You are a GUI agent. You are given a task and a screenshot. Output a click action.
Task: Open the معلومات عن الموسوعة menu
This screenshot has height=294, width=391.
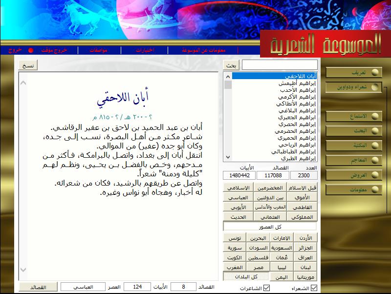(203, 50)
